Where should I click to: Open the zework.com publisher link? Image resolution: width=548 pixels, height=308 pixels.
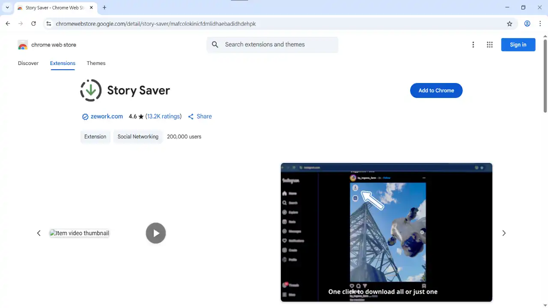pos(107,116)
